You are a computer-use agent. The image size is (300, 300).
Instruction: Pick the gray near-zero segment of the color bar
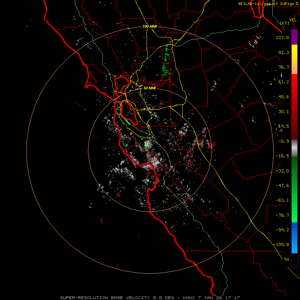pyautogui.click(x=294, y=148)
